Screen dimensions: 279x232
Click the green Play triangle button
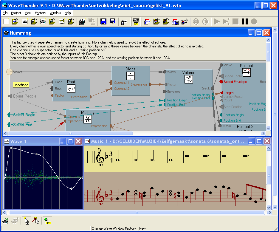pos(217,21)
